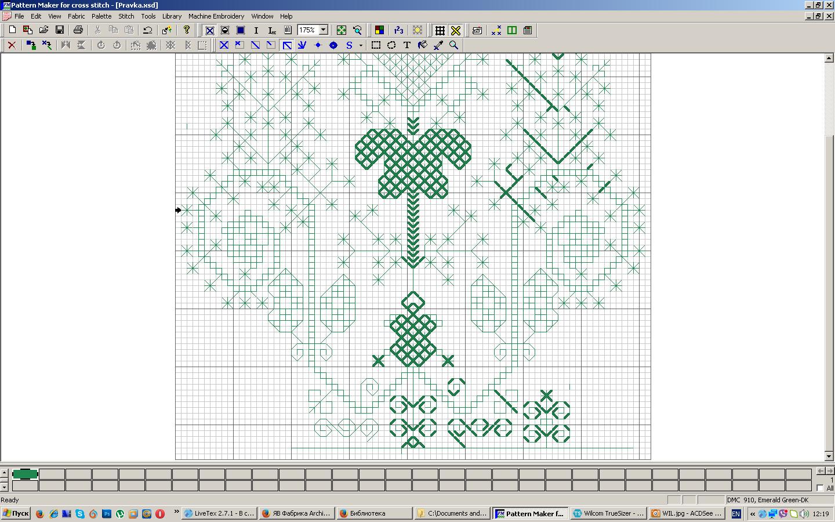Screen dimensions: 835x522
Task: Click the palette scroll up arrow
Action: tap(4, 473)
